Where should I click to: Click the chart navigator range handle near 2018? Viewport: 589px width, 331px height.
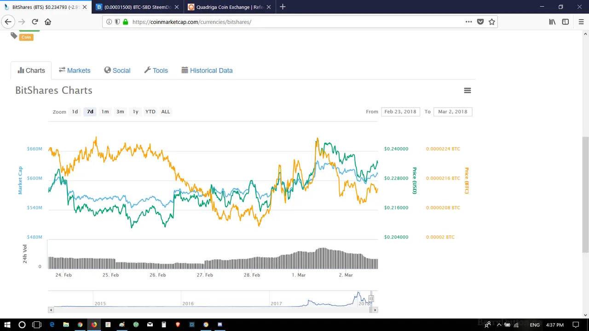point(371,299)
